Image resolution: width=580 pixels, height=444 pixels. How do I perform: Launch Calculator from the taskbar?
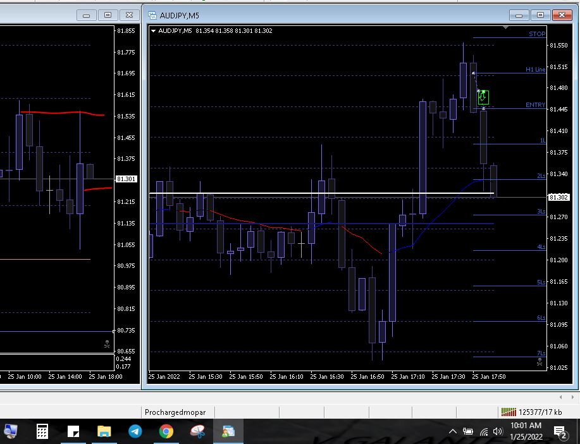pos(42,431)
